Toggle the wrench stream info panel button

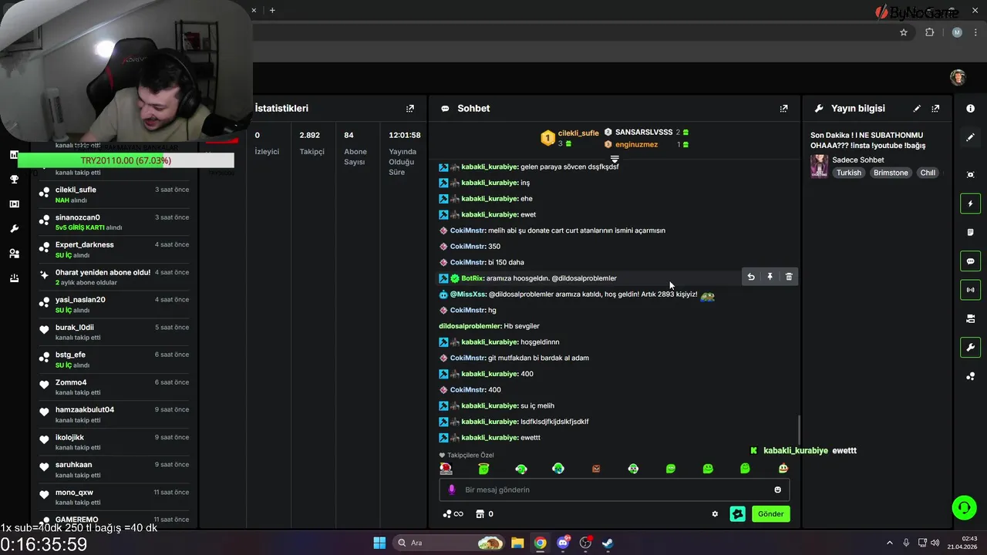point(970,348)
